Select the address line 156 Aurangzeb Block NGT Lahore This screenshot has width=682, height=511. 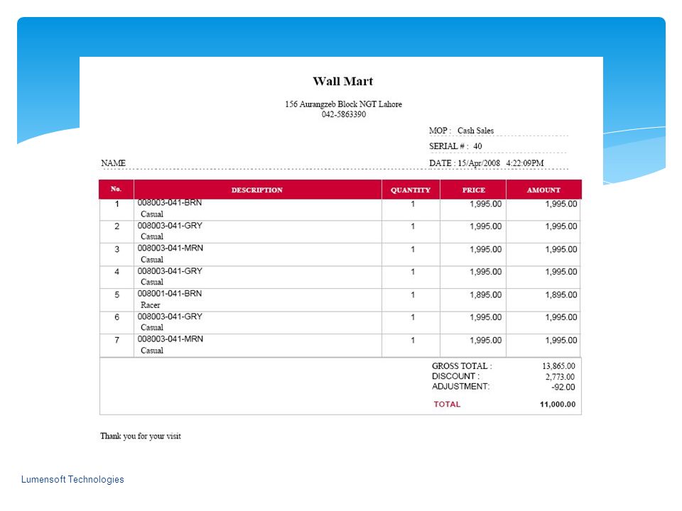[343, 104]
